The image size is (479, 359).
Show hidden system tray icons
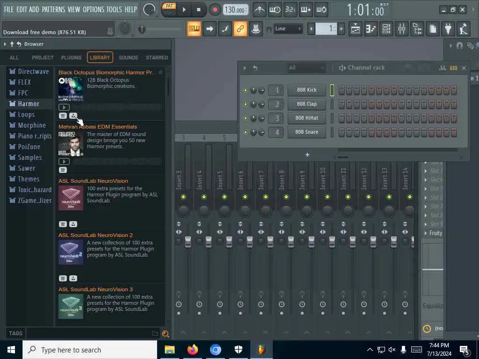(x=370, y=350)
